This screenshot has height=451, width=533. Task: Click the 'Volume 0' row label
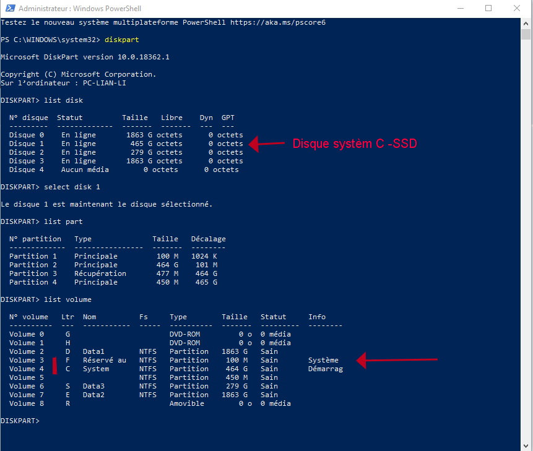[27, 334]
